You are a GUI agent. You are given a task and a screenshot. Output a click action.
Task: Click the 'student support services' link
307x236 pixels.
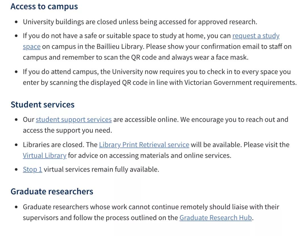pos(74,120)
